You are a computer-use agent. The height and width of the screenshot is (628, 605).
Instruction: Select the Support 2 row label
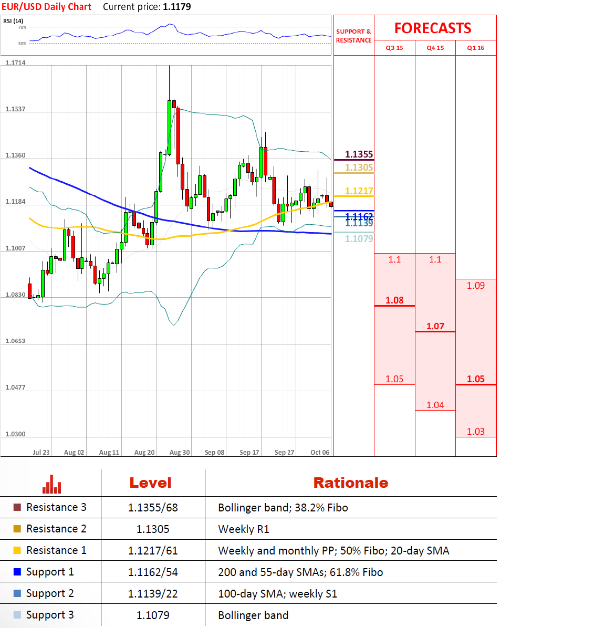pyautogui.click(x=50, y=593)
